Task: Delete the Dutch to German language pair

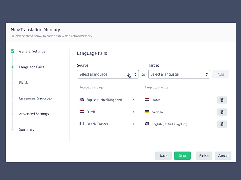Action: 222,112
